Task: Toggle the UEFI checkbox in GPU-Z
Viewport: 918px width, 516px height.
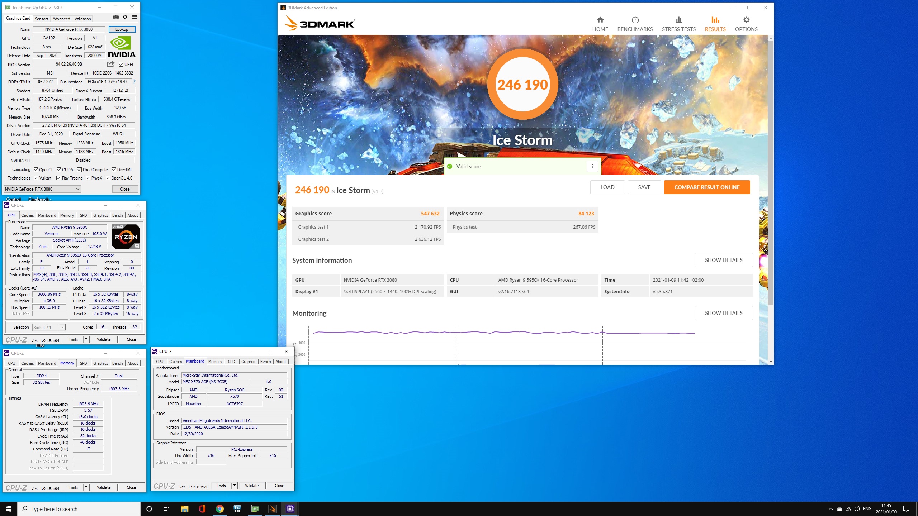Action: pyautogui.click(x=121, y=64)
